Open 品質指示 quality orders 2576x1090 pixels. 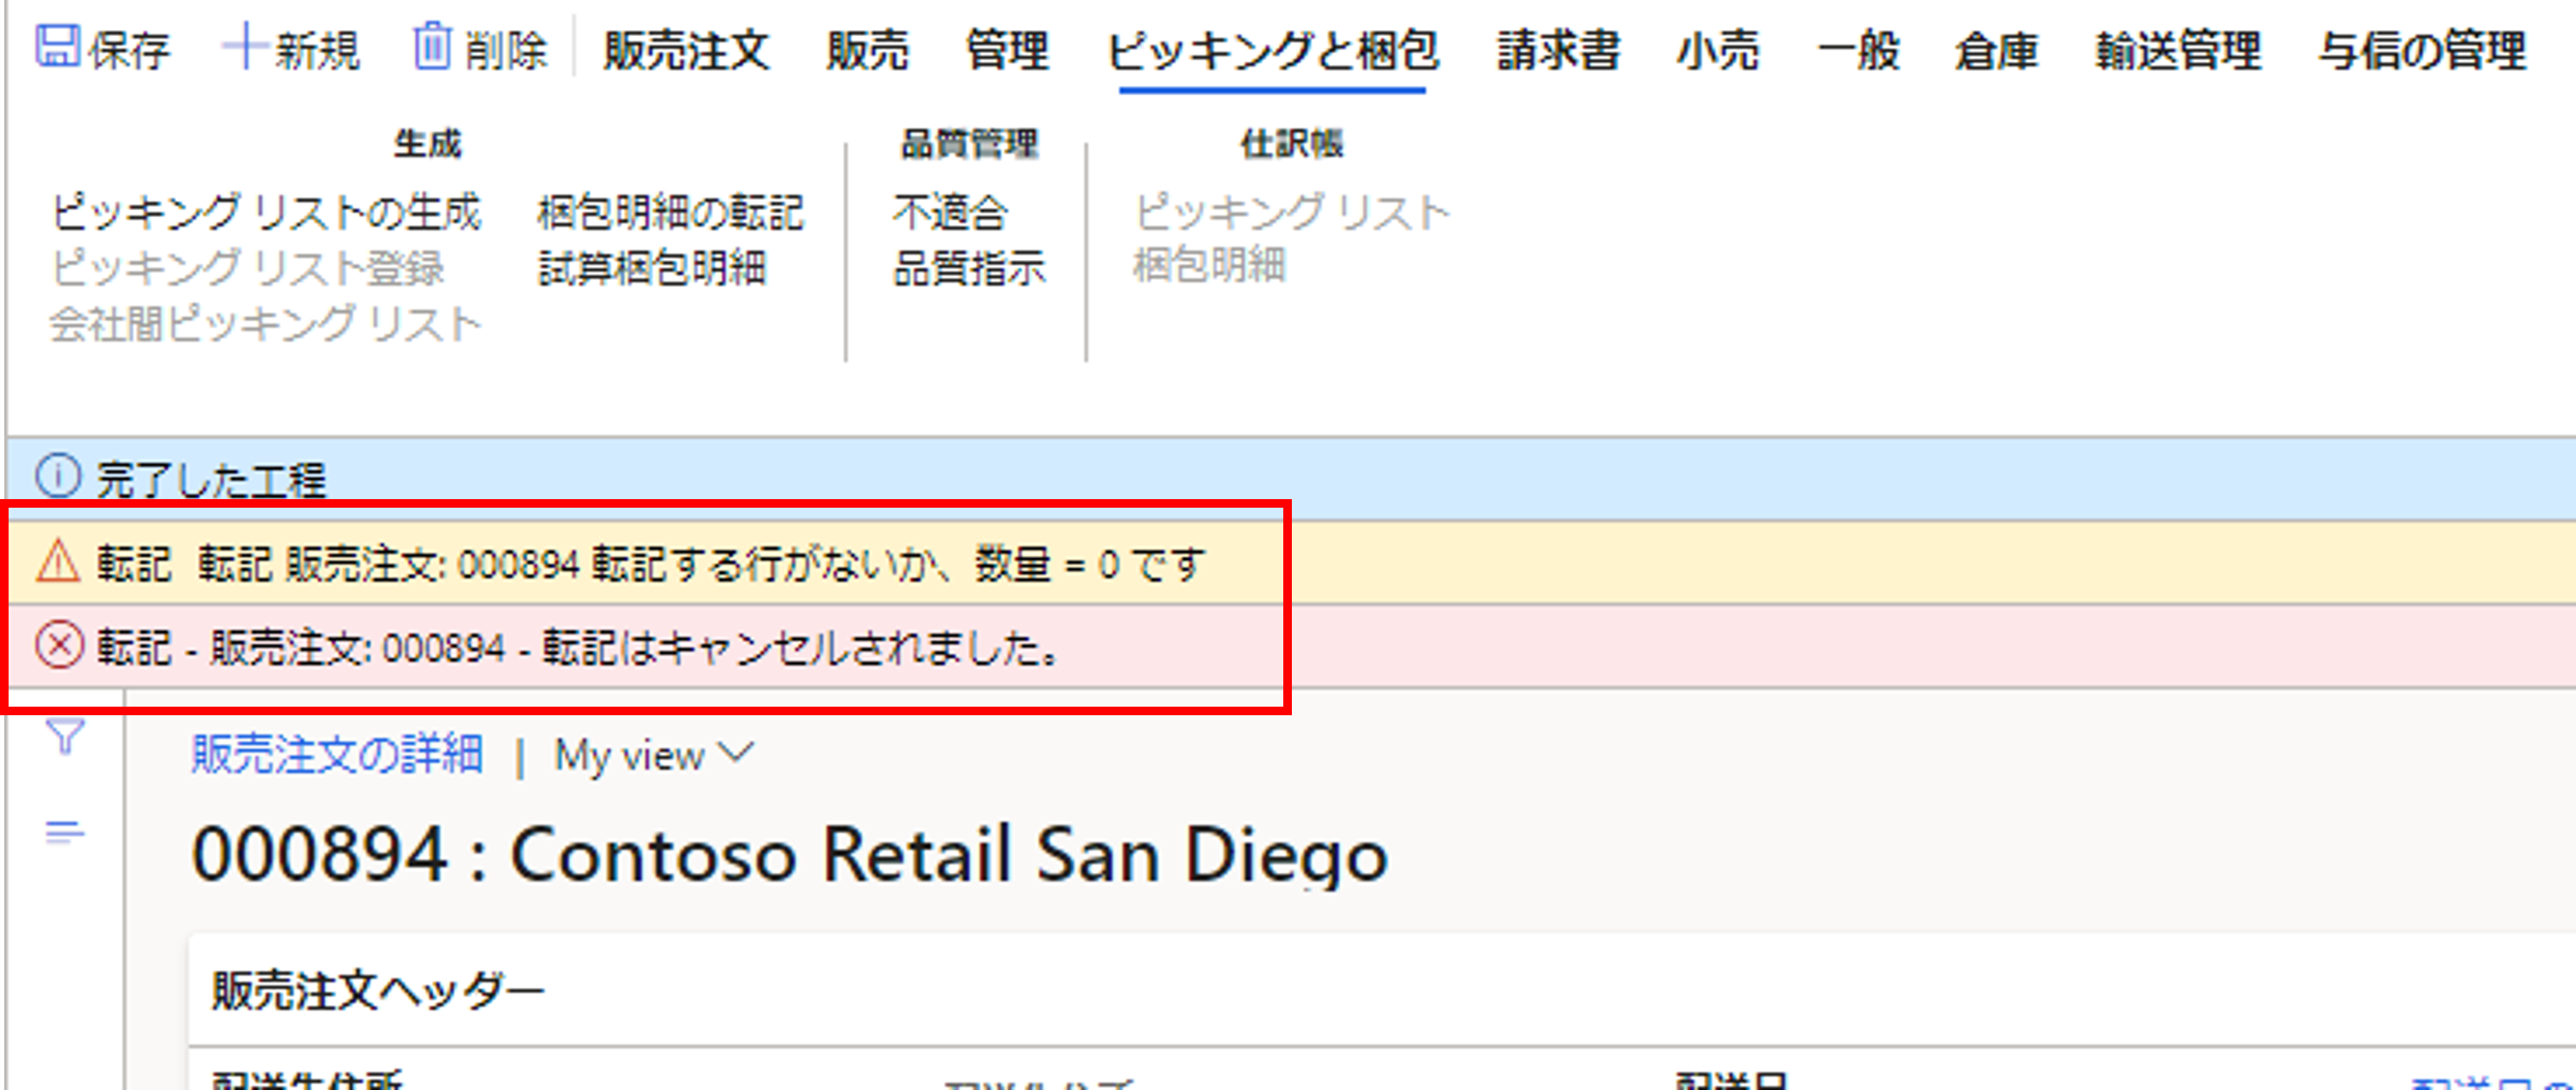coord(969,268)
